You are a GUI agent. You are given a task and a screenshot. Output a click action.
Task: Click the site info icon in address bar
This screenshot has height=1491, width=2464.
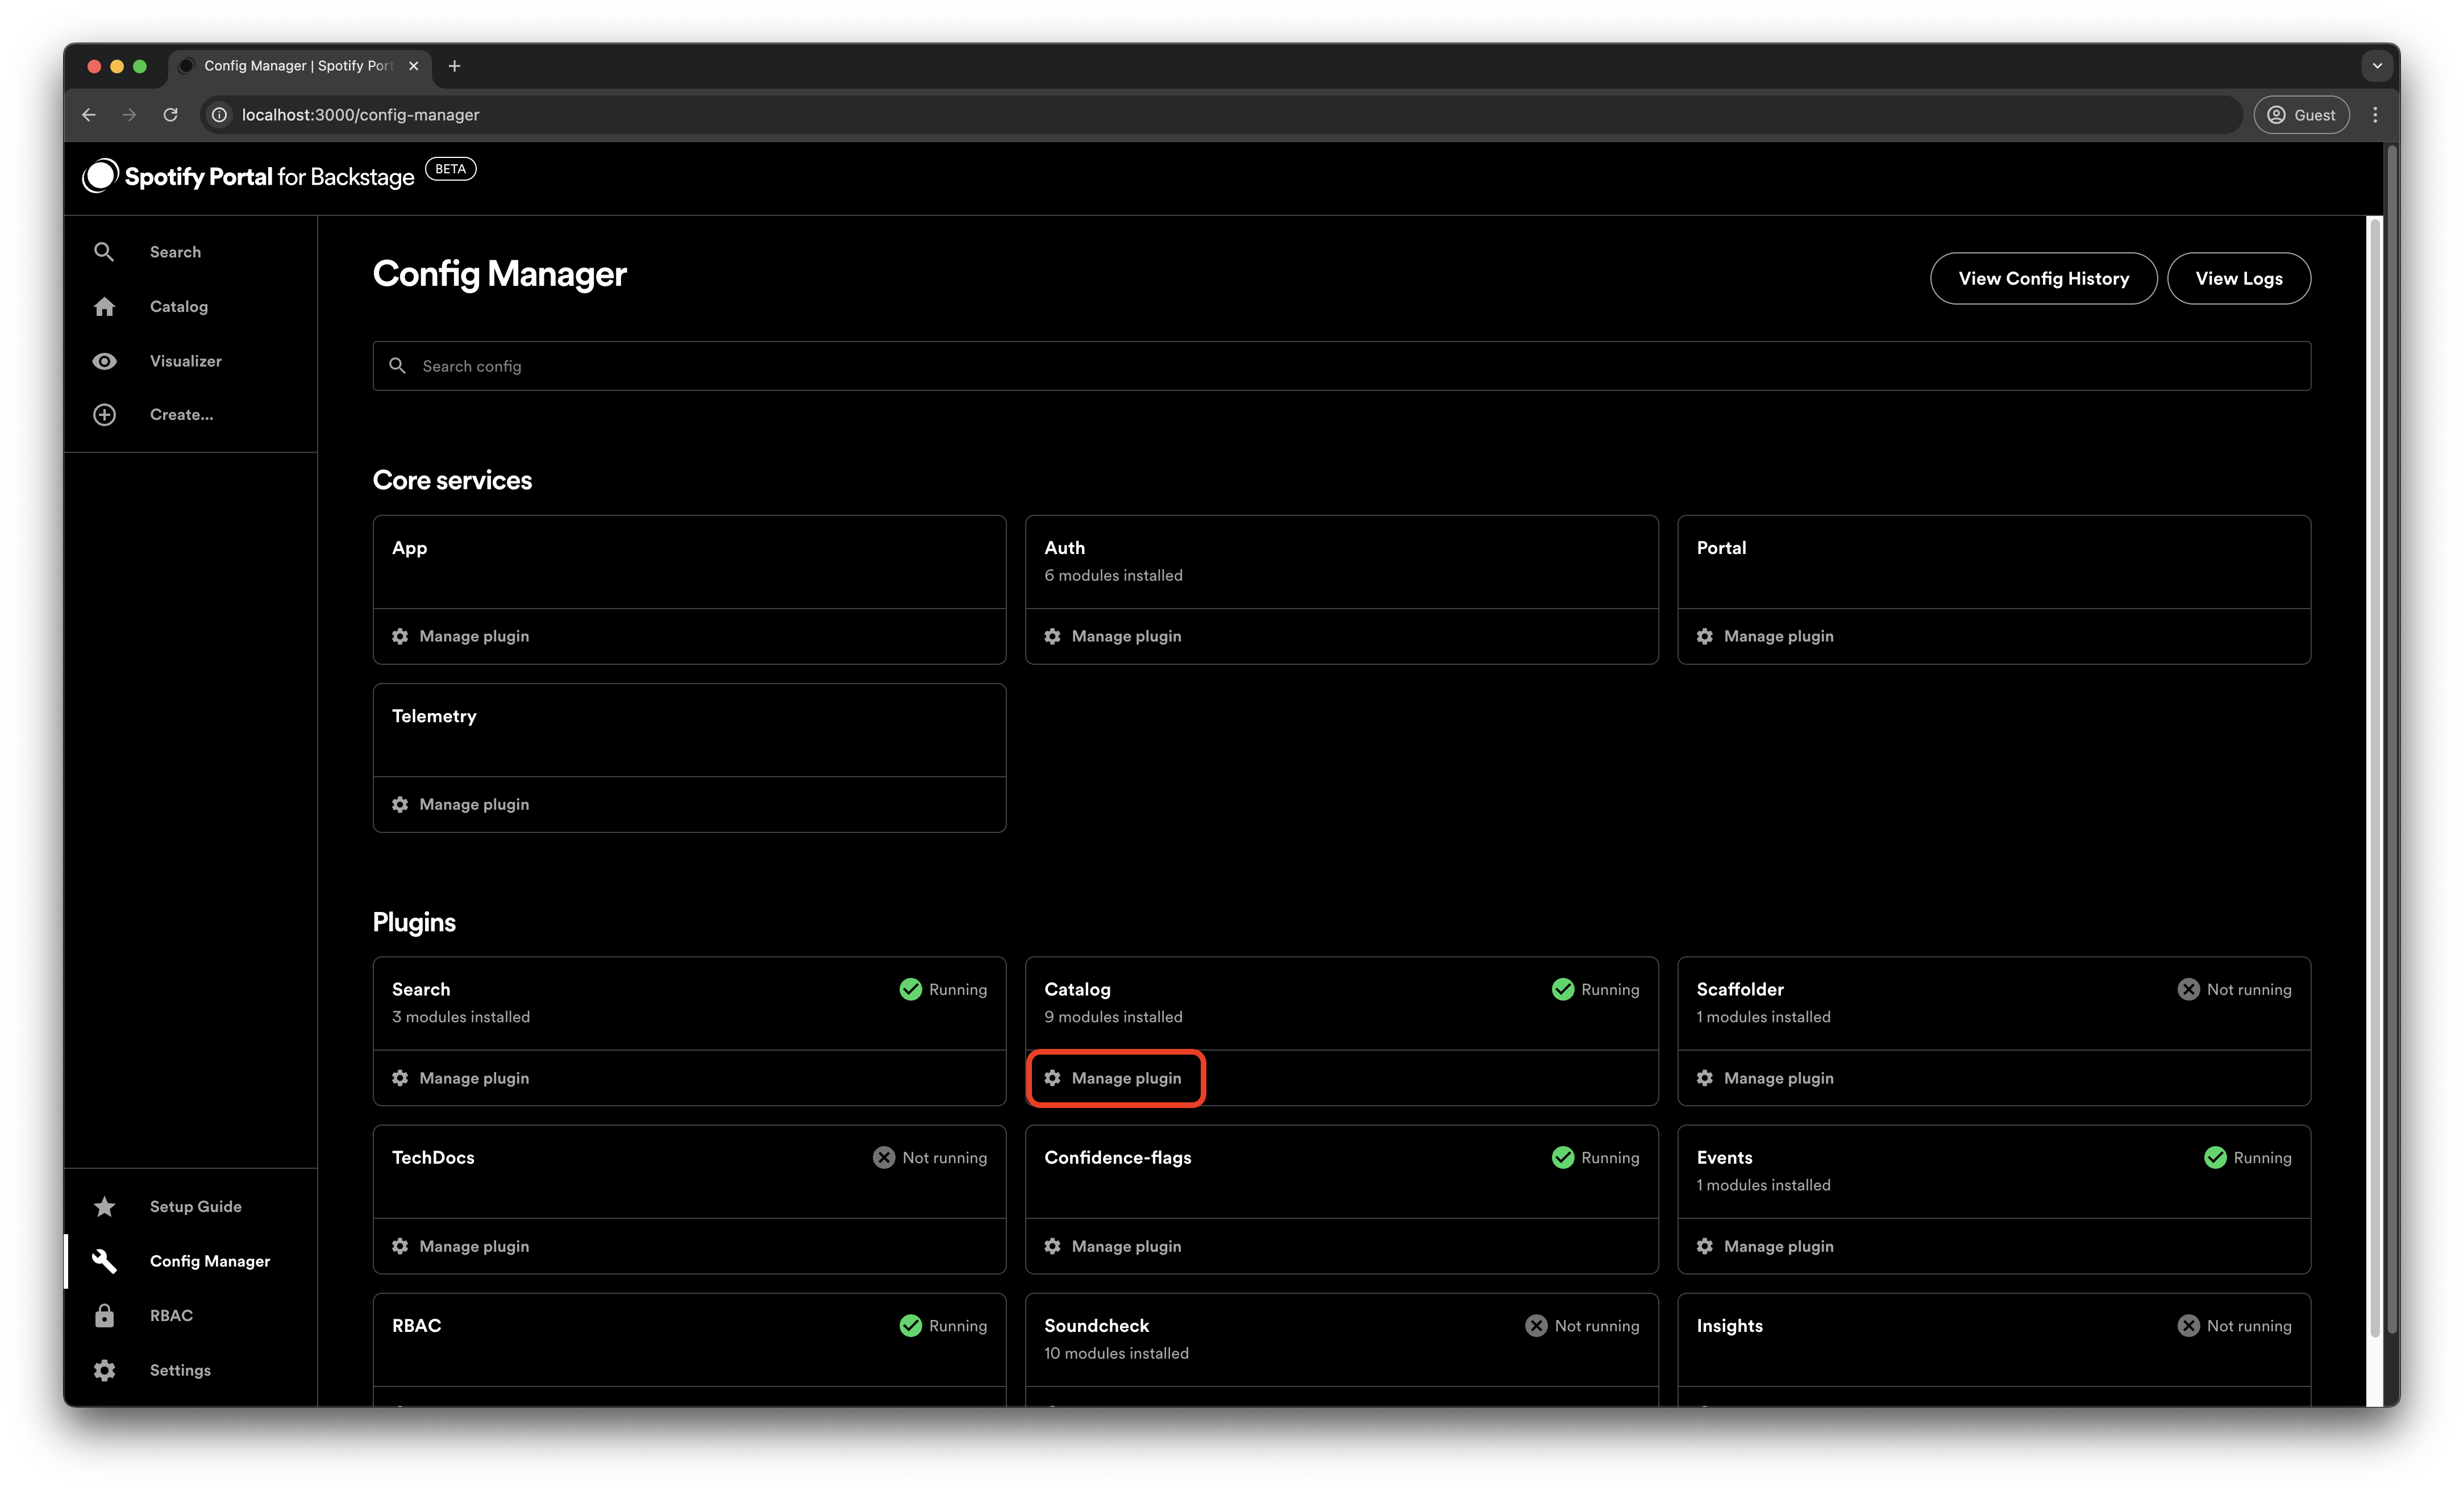(219, 115)
